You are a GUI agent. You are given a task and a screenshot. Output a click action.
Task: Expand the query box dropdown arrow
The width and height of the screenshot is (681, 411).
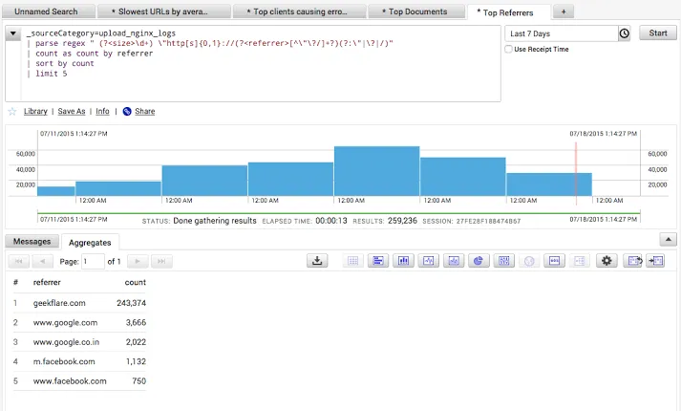click(12, 33)
